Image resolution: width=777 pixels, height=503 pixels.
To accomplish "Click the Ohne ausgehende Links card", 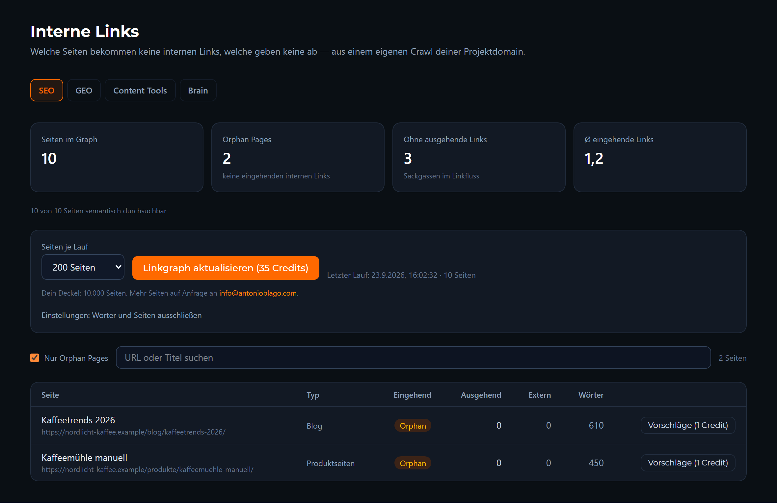I will point(479,157).
